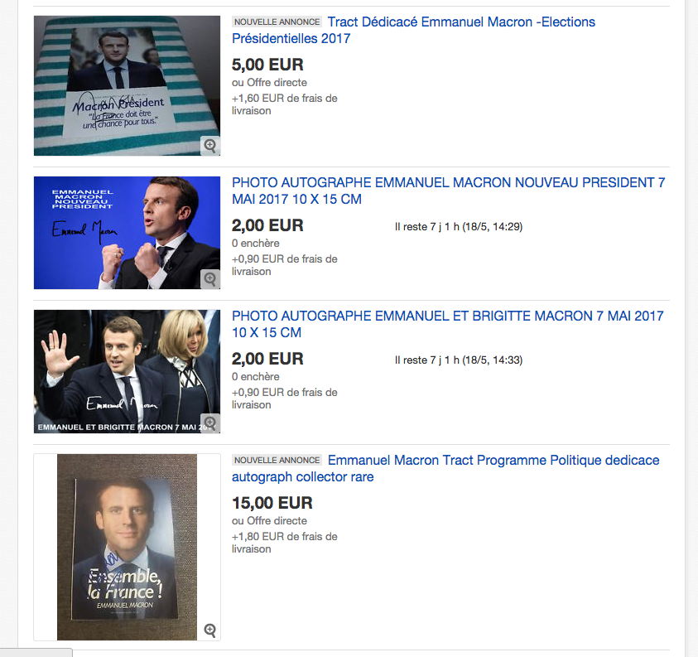The width and height of the screenshot is (698, 657).
Task: Click thumbnail of Macron waving with Brigitte
Action: coord(127,371)
